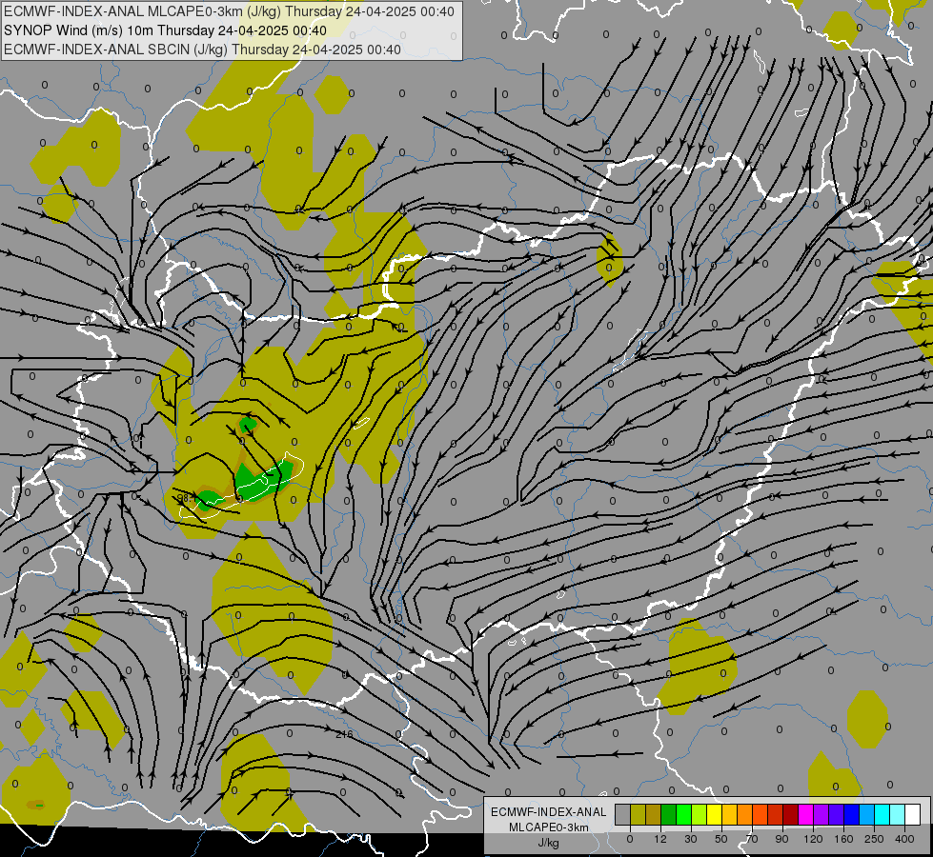This screenshot has width=933, height=857.
Task: Select the purple legend color box
Action: pyautogui.click(x=821, y=815)
